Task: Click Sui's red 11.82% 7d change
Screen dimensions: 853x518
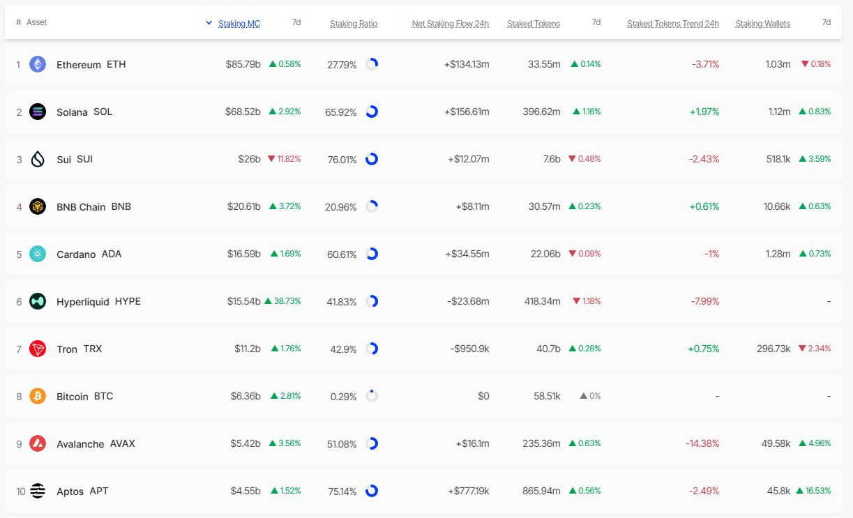Action: click(x=285, y=159)
